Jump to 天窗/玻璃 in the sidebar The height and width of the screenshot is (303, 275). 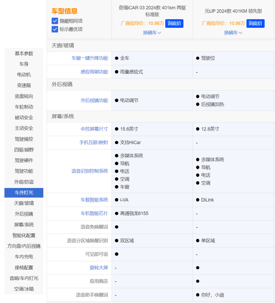point(24,203)
